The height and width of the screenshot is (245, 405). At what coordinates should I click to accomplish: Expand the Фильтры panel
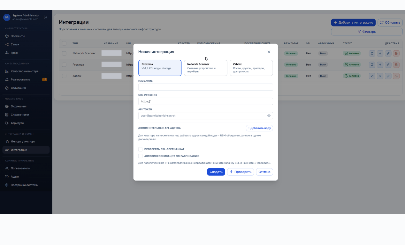pos(367,32)
